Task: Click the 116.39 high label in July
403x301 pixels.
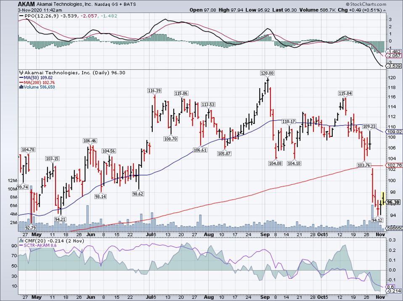Action: pyautogui.click(x=154, y=91)
